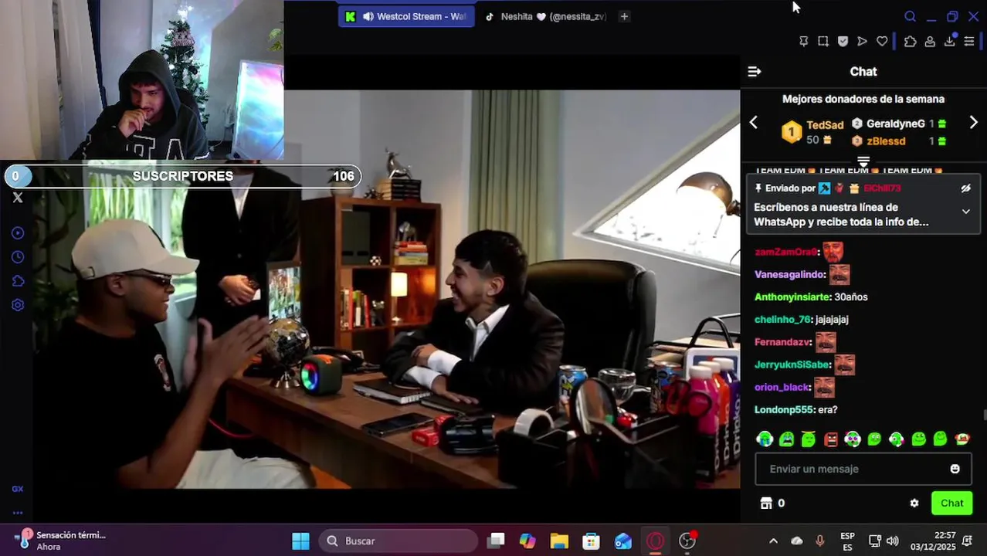Open the player icon in Opera sidebar
The height and width of the screenshot is (556, 987).
pyautogui.click(x=18, y=233)
